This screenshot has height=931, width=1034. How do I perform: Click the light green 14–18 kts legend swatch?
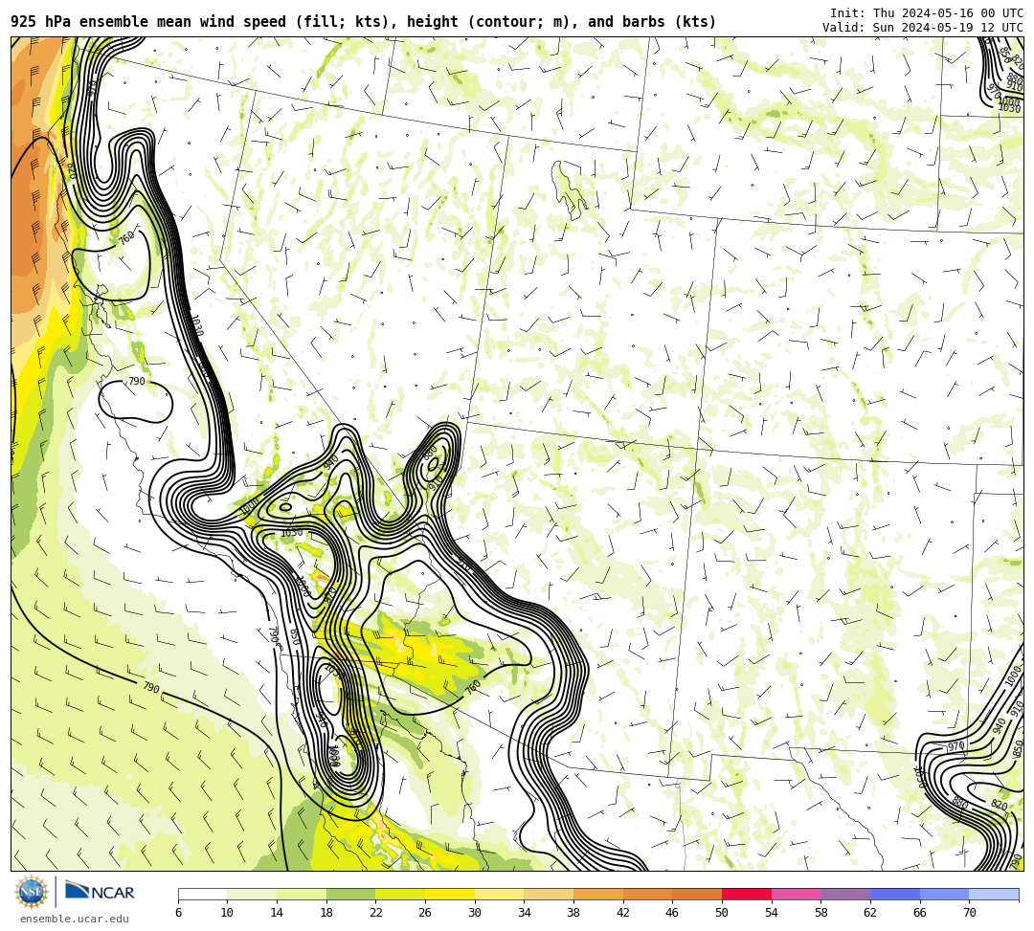(x=302, y=894)
